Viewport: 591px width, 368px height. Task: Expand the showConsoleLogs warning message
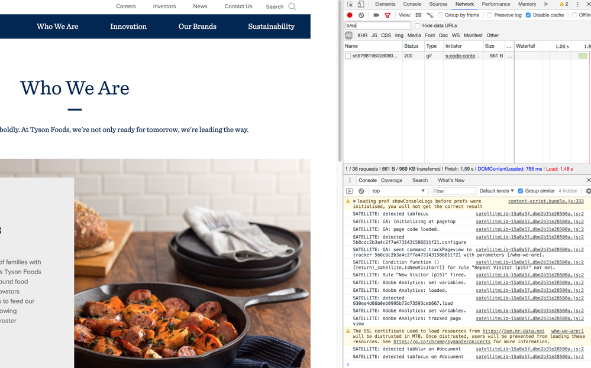click(355, 201)
